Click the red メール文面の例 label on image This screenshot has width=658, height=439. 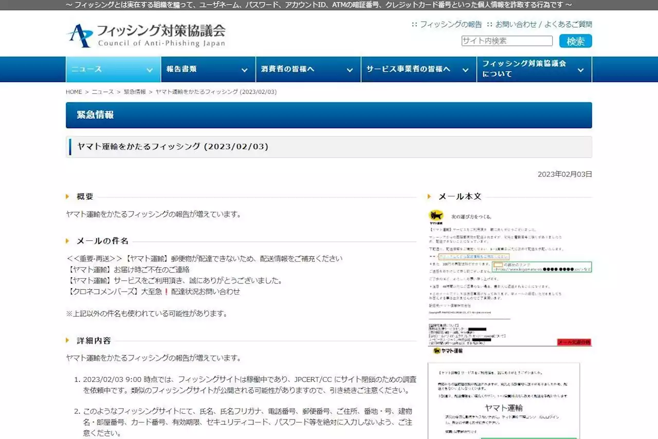click(574, 342)
